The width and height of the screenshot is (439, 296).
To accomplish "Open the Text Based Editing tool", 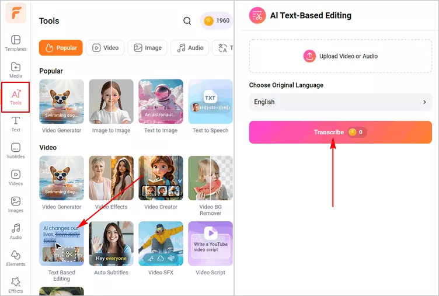I will [62, 252].
